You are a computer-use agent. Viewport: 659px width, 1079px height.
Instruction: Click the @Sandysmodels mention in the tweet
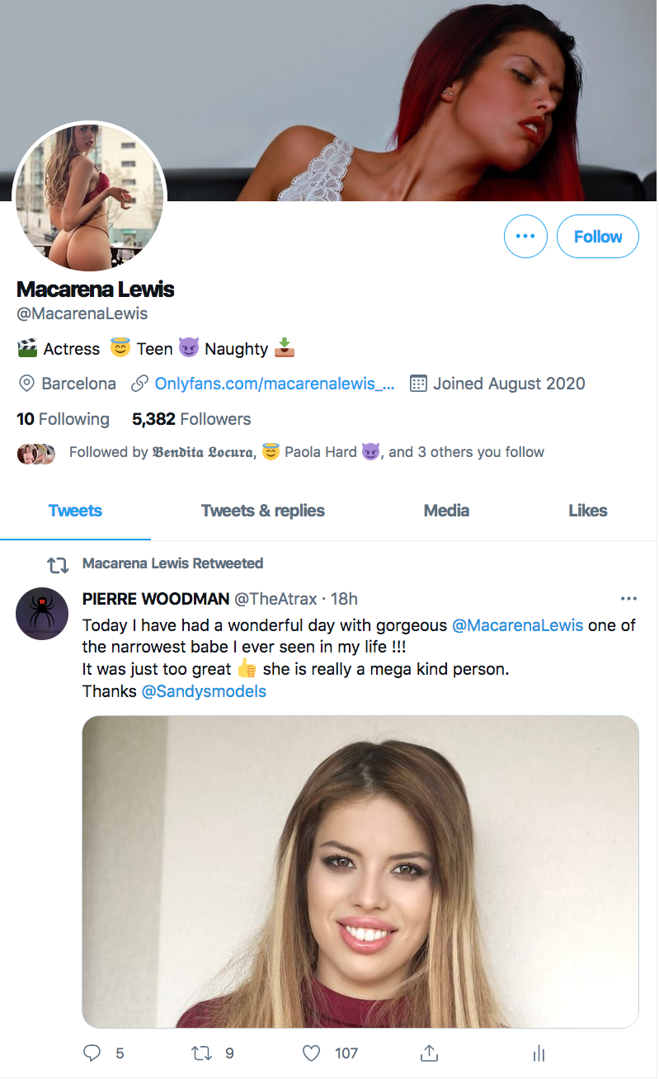[x=204, y=691]
